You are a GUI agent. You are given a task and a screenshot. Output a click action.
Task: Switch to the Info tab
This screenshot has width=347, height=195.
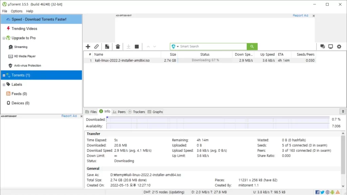[x=105, y=112]
